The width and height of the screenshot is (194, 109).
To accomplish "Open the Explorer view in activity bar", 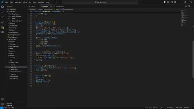I will [x=3, y=7].
